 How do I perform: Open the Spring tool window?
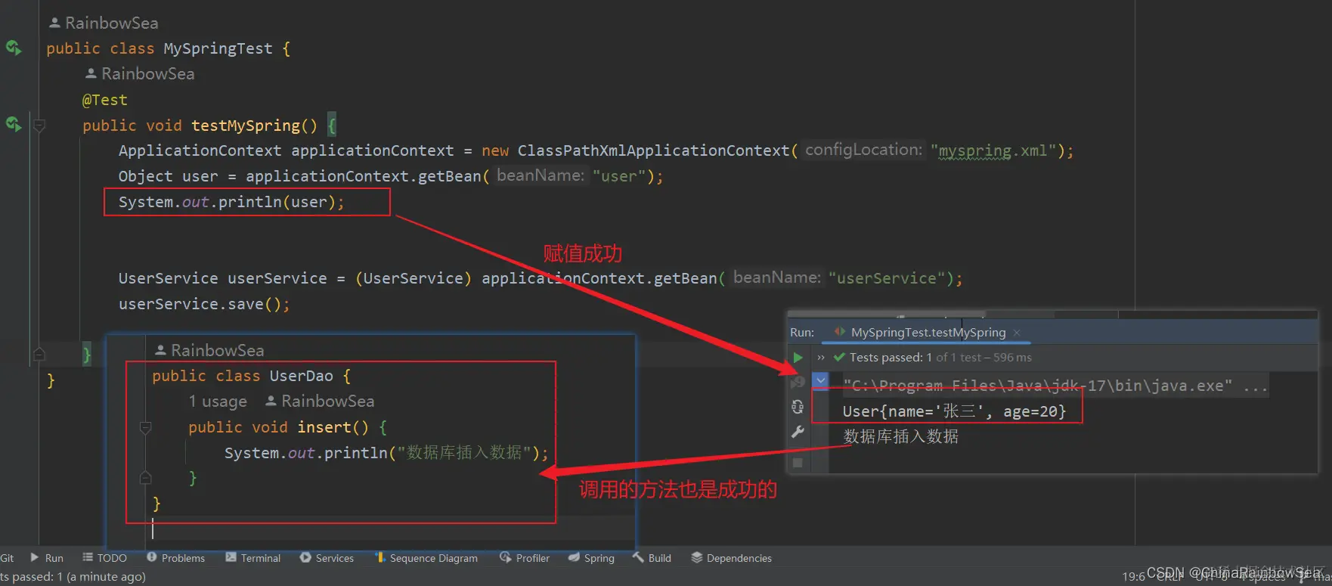[x=591, y=558]
